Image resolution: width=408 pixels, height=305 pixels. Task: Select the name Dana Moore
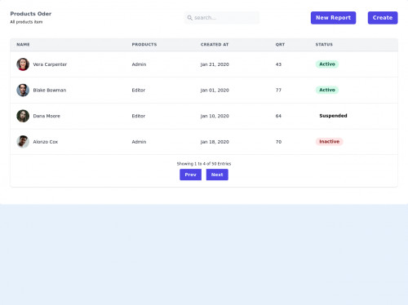tap(47, 116)
